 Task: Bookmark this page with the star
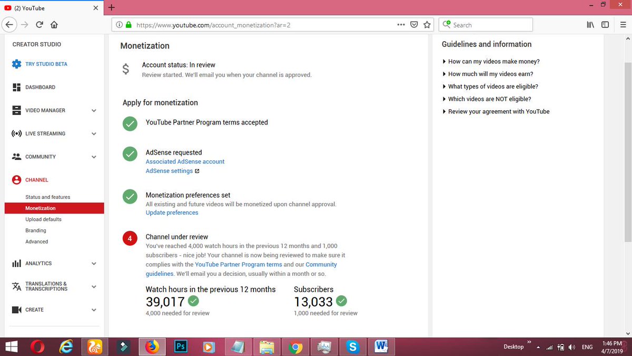pyautogui.click(x=427, y=25)
